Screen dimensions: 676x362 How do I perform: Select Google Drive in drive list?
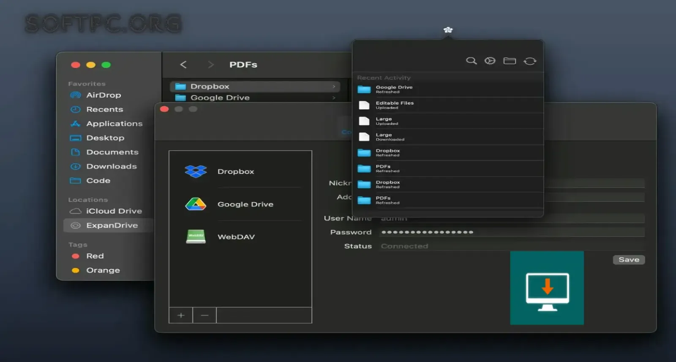coord(240,204)
